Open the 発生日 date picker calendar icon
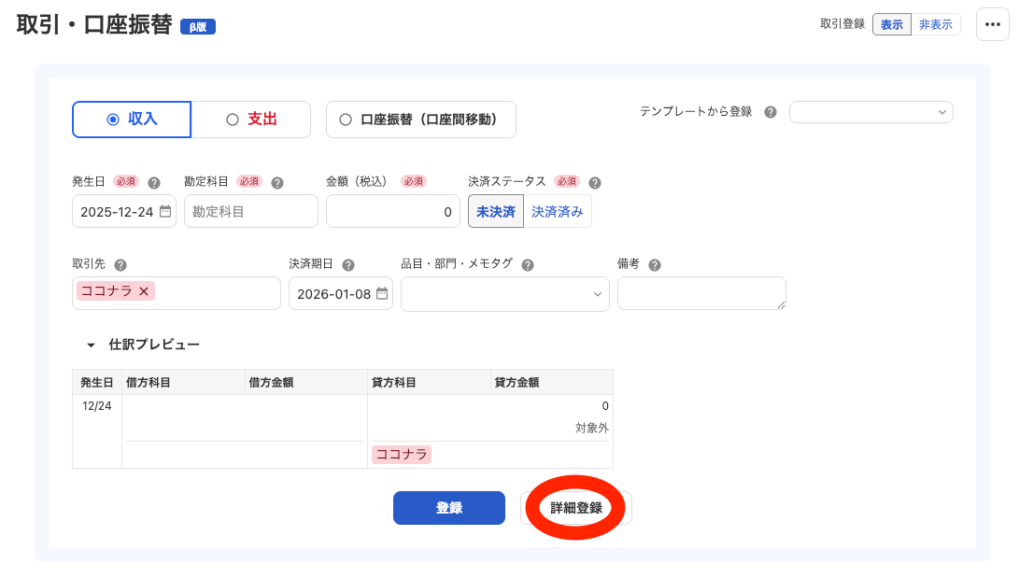This screenshot has height=578, width=1019. pos(165,211)
